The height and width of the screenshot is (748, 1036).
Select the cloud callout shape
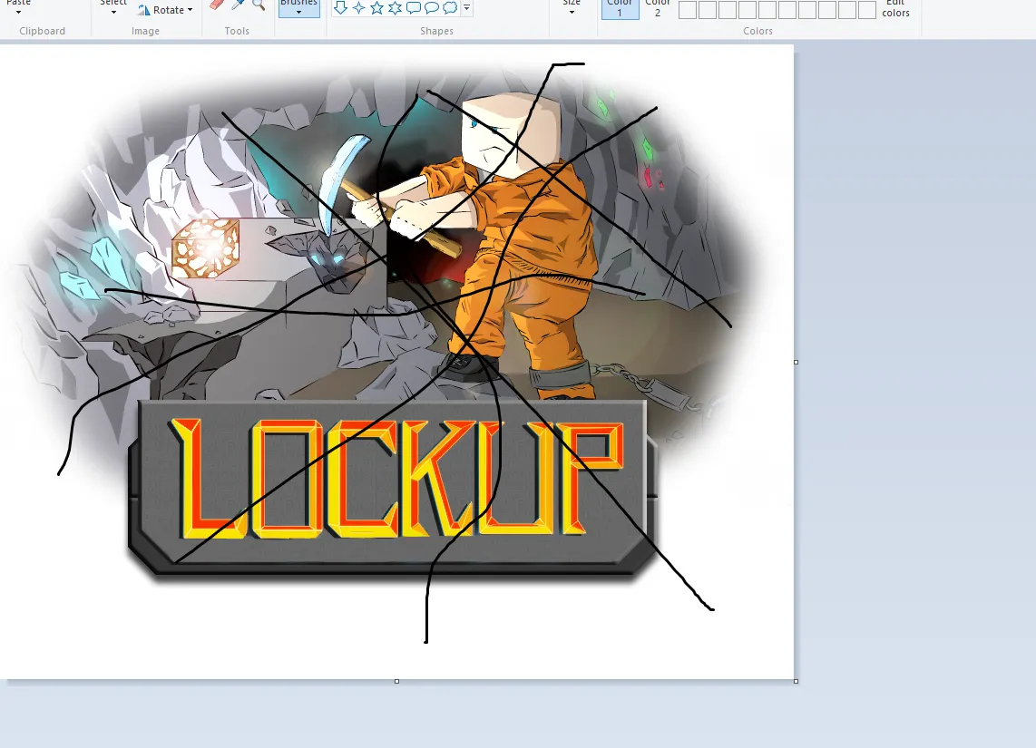tap(450, 8)
